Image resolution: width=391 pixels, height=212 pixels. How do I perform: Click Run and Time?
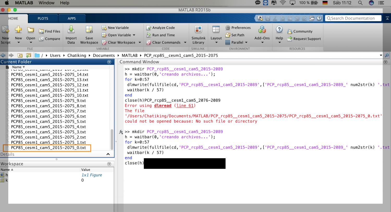pyautogui.click(x=161, y=35)
